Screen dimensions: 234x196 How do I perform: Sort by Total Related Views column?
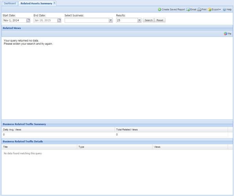coord(171,130)
